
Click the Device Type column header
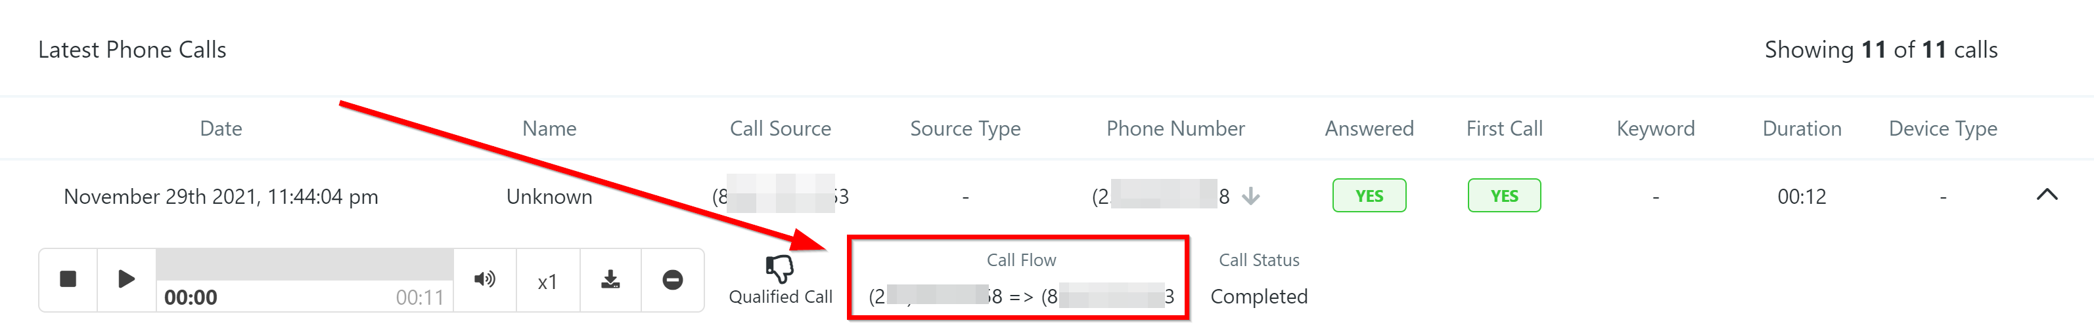[1943, 128]
